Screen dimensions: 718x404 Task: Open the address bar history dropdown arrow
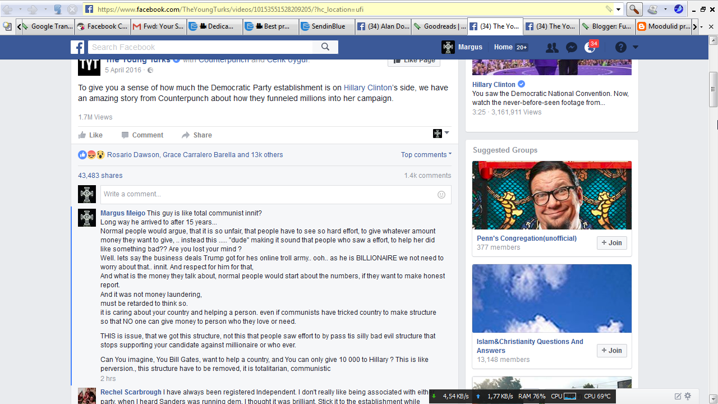pos(619,10)
